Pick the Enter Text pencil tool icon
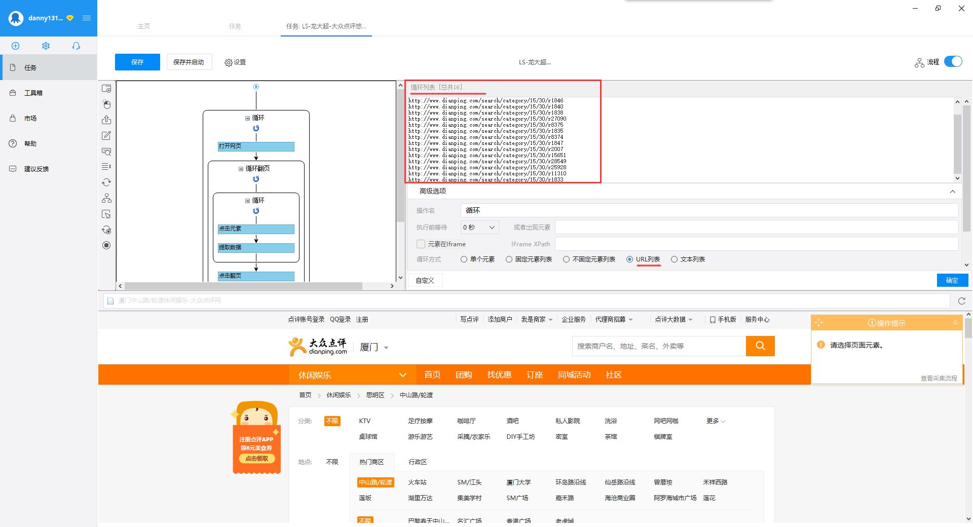This screenshot has height=527, width=973. coord(106,135)
